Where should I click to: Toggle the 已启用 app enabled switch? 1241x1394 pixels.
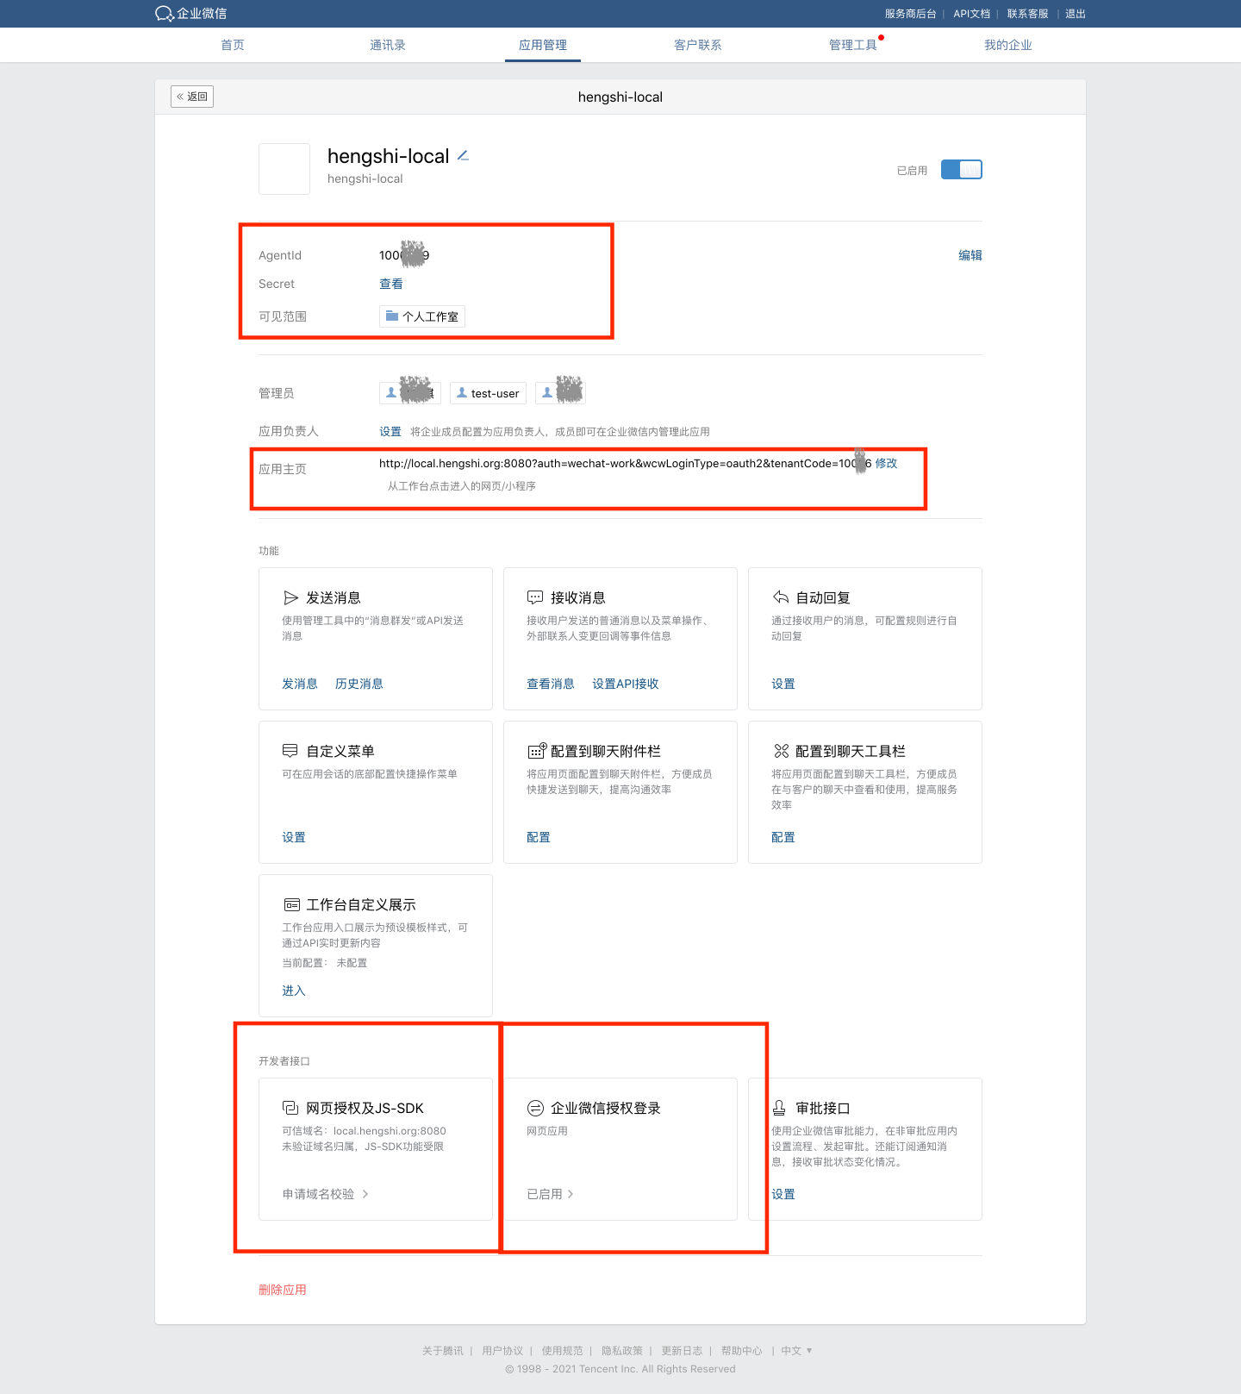click(961, 170)
